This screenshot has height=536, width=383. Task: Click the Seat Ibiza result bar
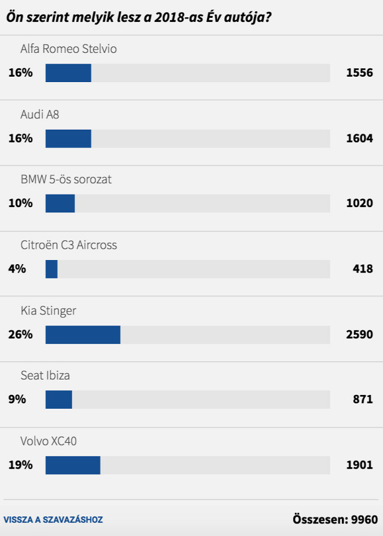(187, 400)
